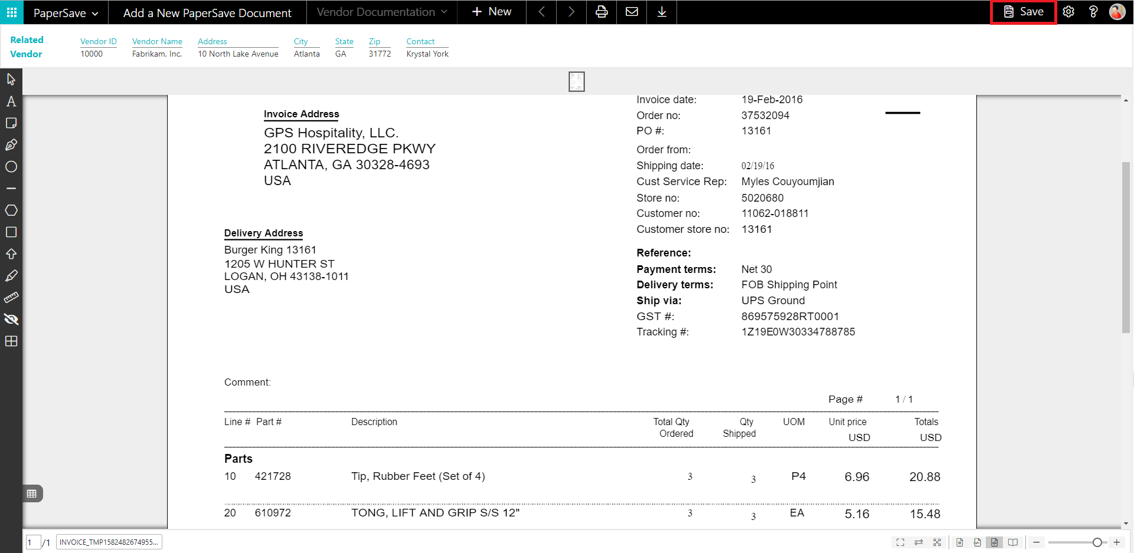The height and width of the screenshot is (553, 1134).
Task: Select the Polygon hexagon tool
Action: tap(11, 210)
